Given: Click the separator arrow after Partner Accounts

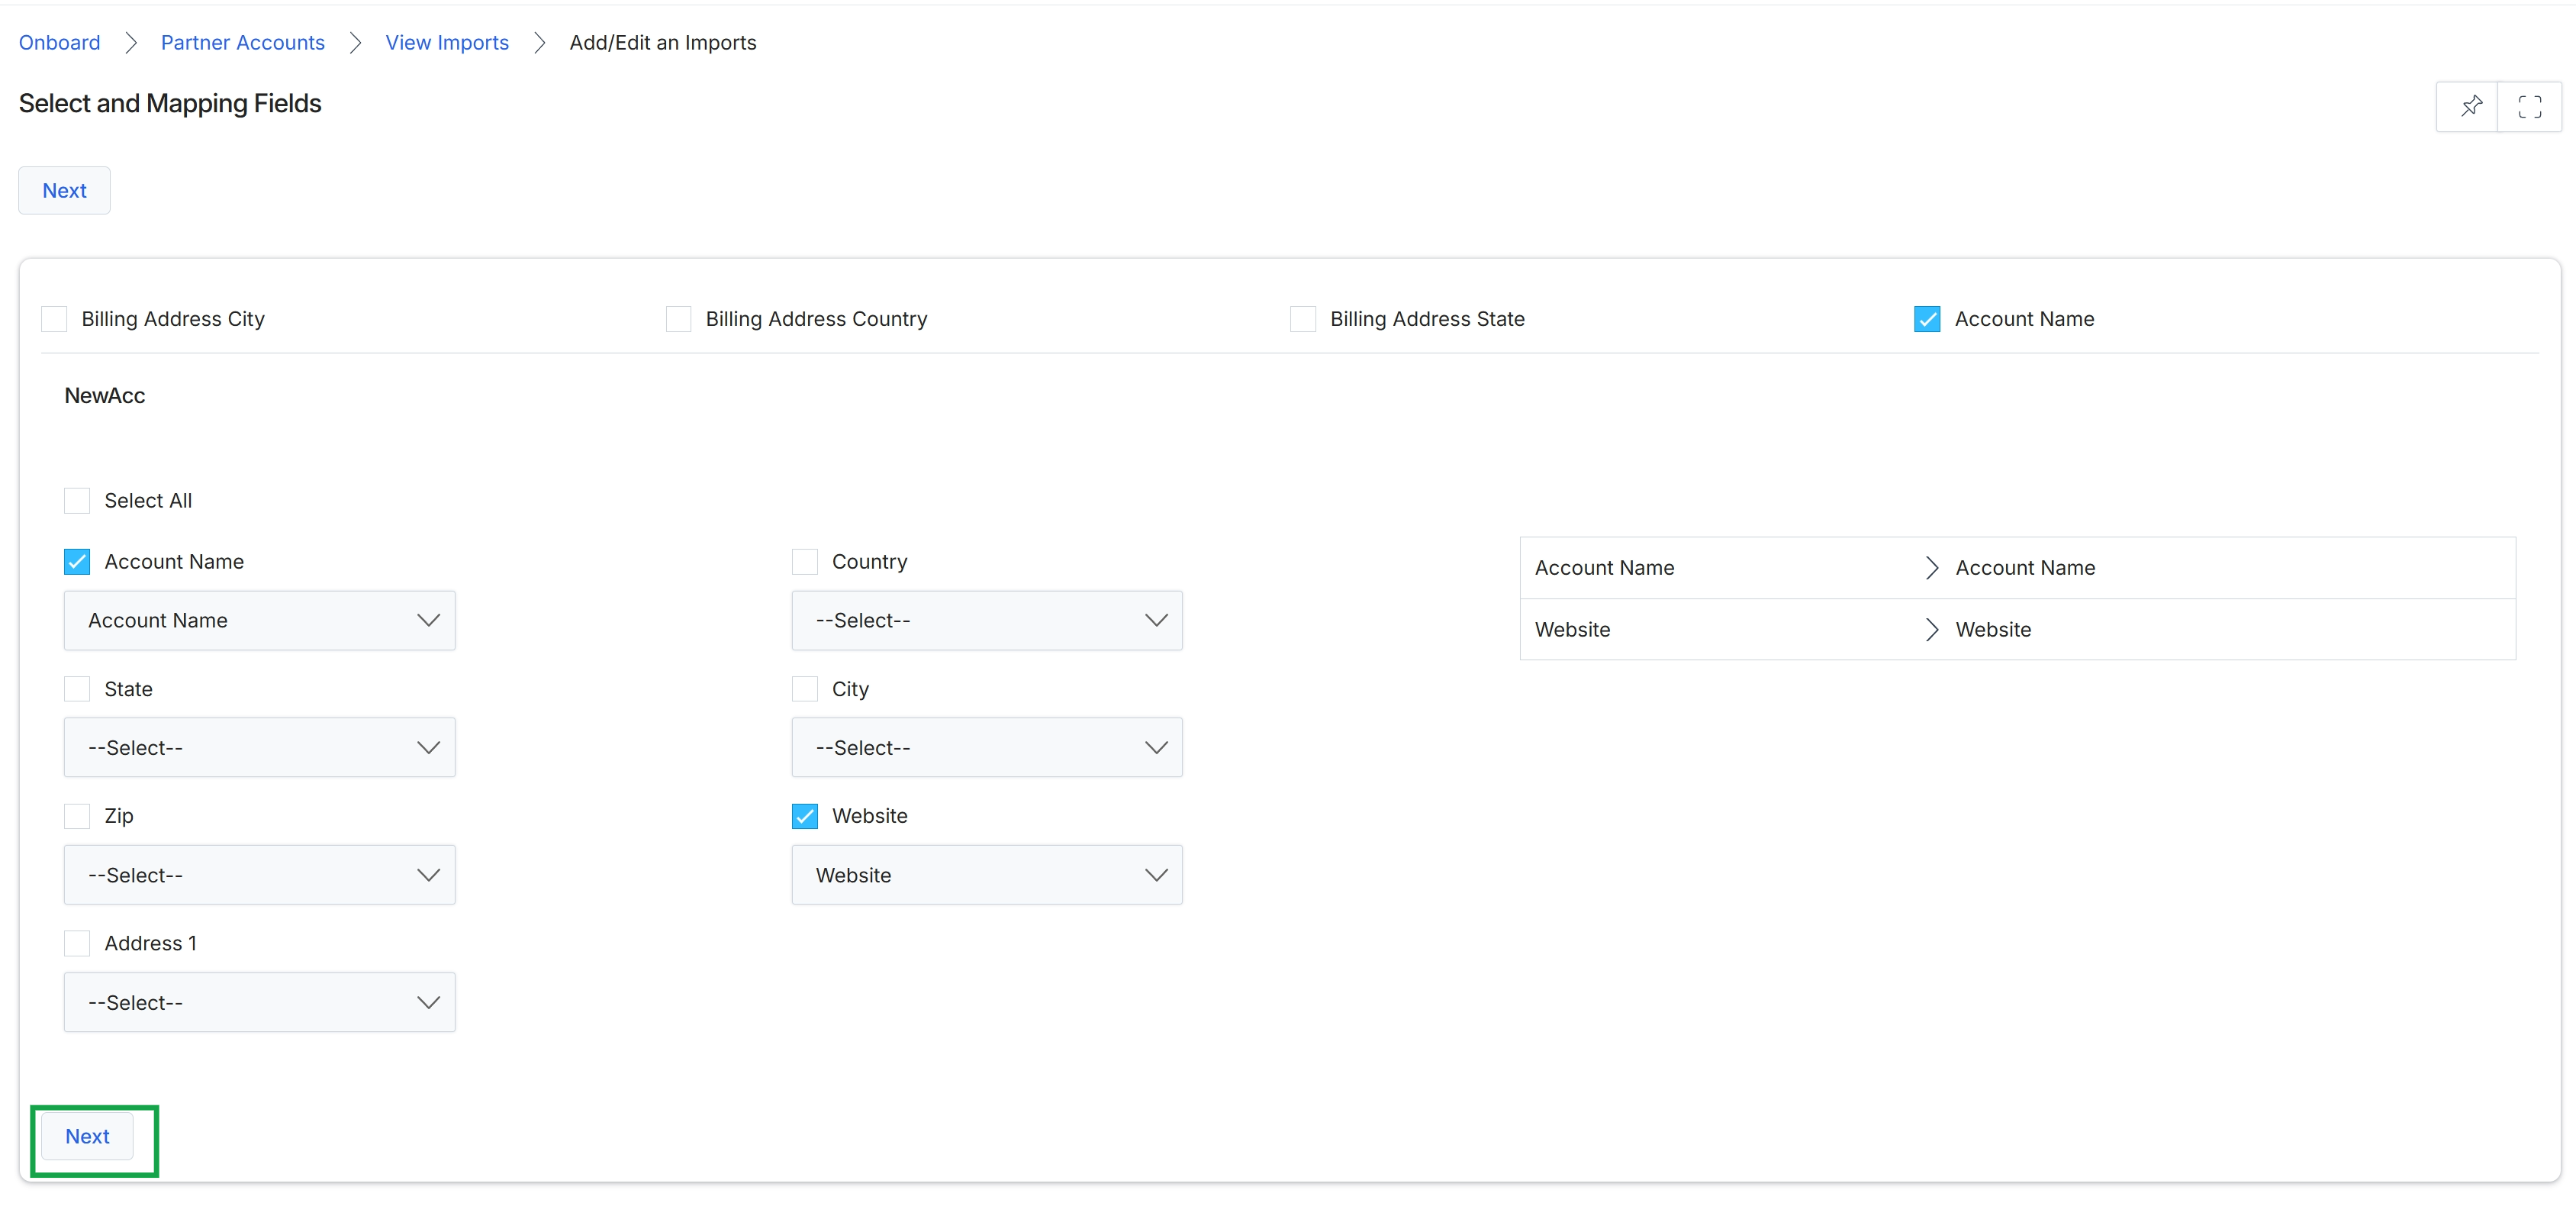Looking at the screenshot, I should pos(355,43).
